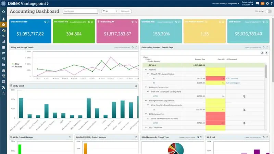Image resolution: width=274 pixels, height=154 pixels.
Task: Filter the Outstanding Invoices table
Action: (x=266, y=53)
